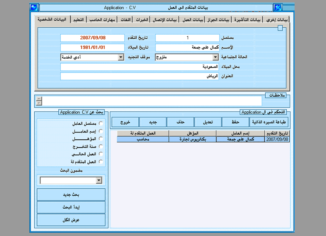
Task: Select the العمل الحالي radio button
Action: 101,154
